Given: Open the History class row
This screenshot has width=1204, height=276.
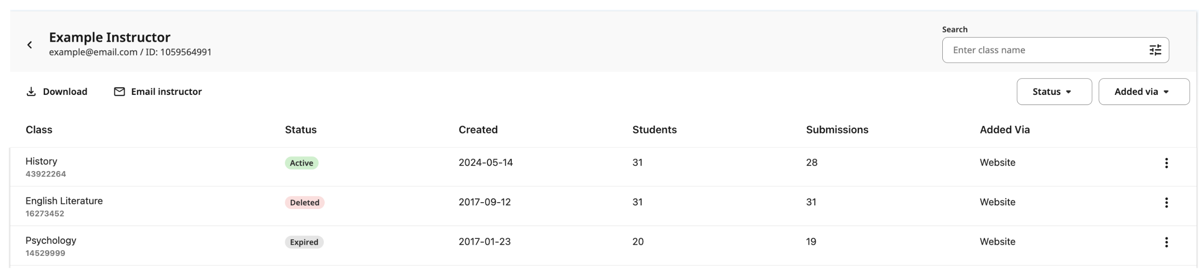Looking at the screenshot, I should (x=603, y=167).
